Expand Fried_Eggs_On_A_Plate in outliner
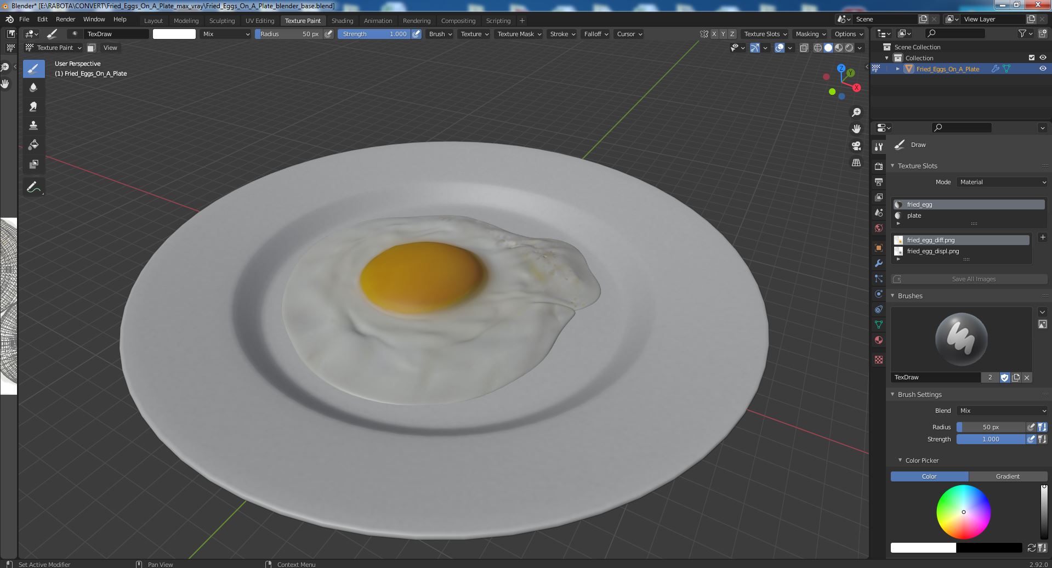 898,69
